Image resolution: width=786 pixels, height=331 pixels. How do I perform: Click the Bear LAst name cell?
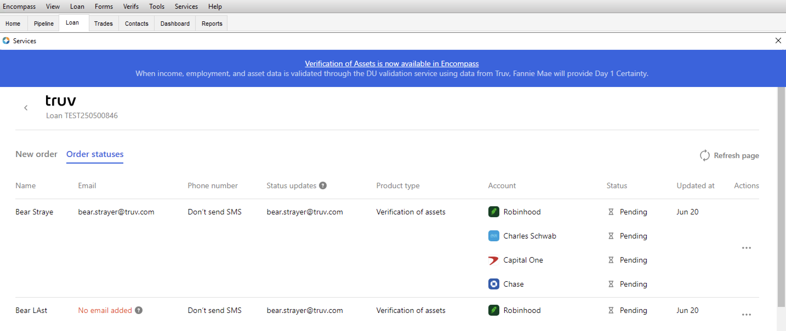click(31, 310)
